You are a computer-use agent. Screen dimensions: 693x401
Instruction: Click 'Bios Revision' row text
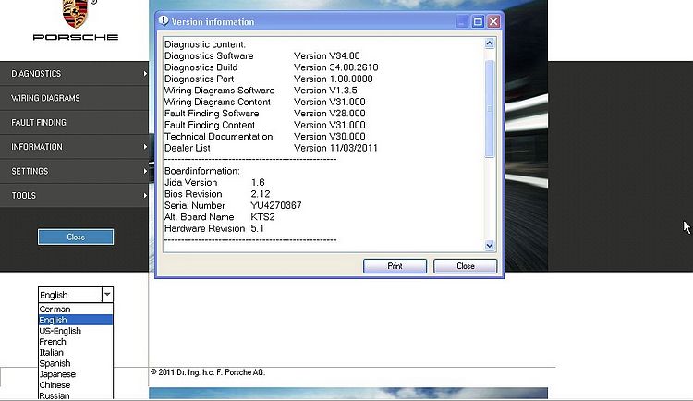coord(193,194)
